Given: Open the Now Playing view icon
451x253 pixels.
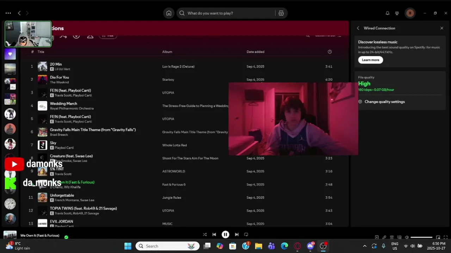Looking at the screenshot, I should pos(377,237).
